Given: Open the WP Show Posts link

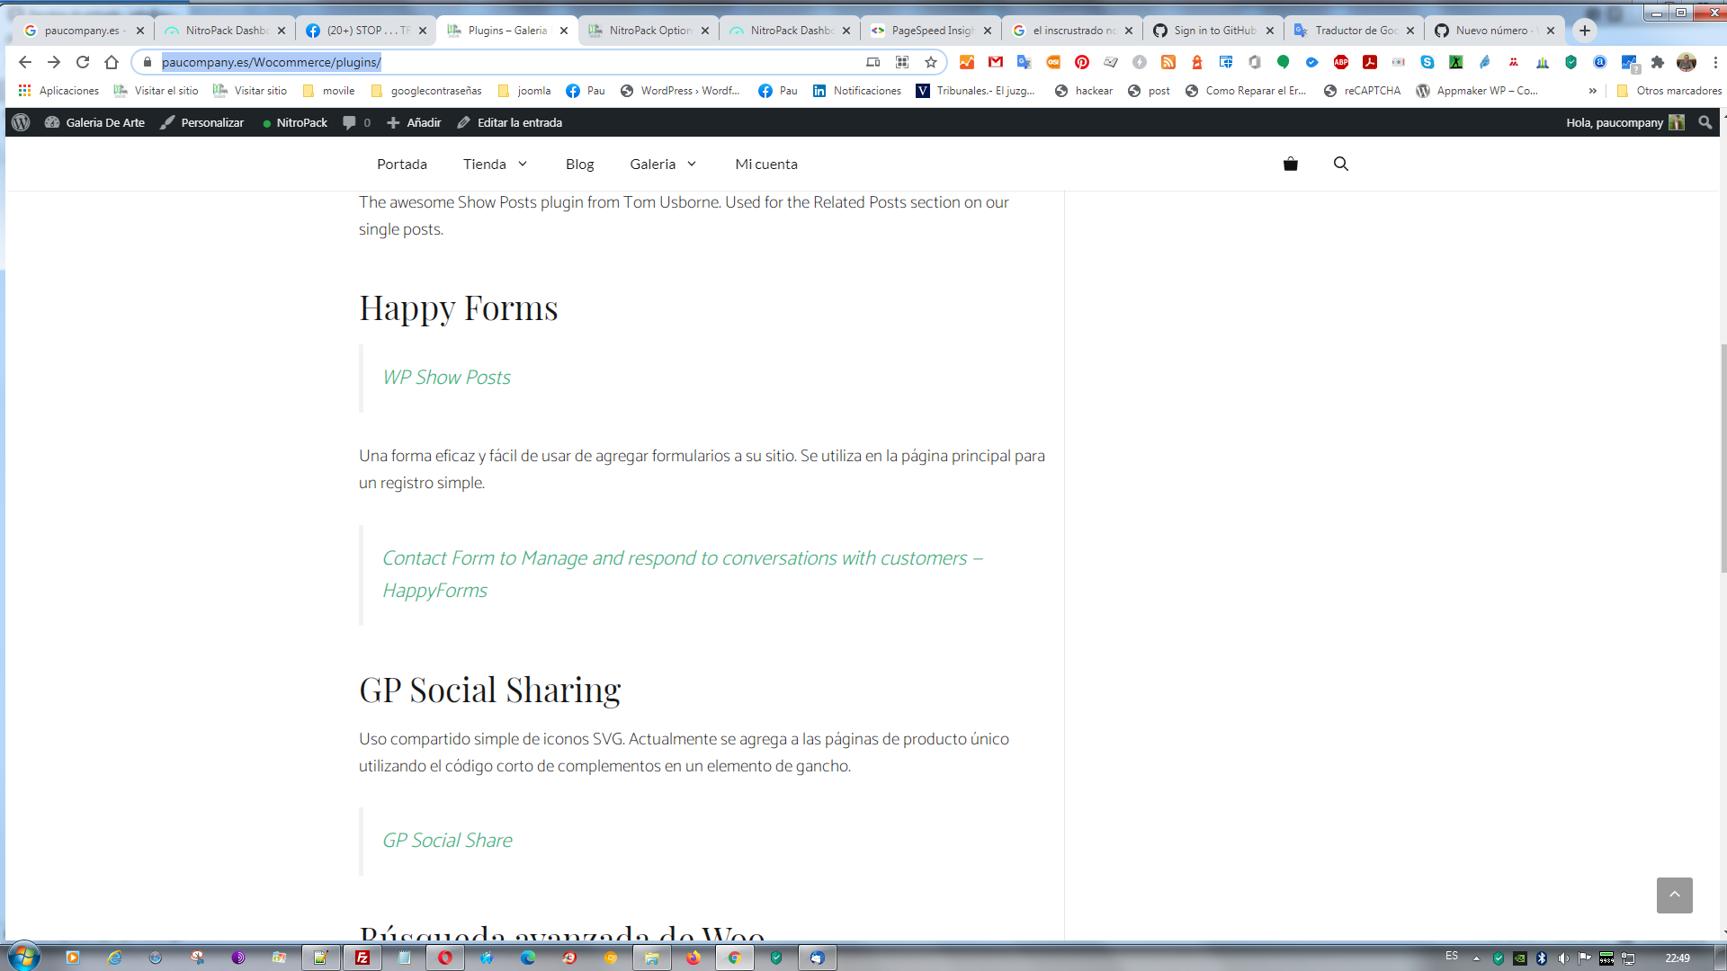Looking at the screenshot, I should [x=446, y=378].
